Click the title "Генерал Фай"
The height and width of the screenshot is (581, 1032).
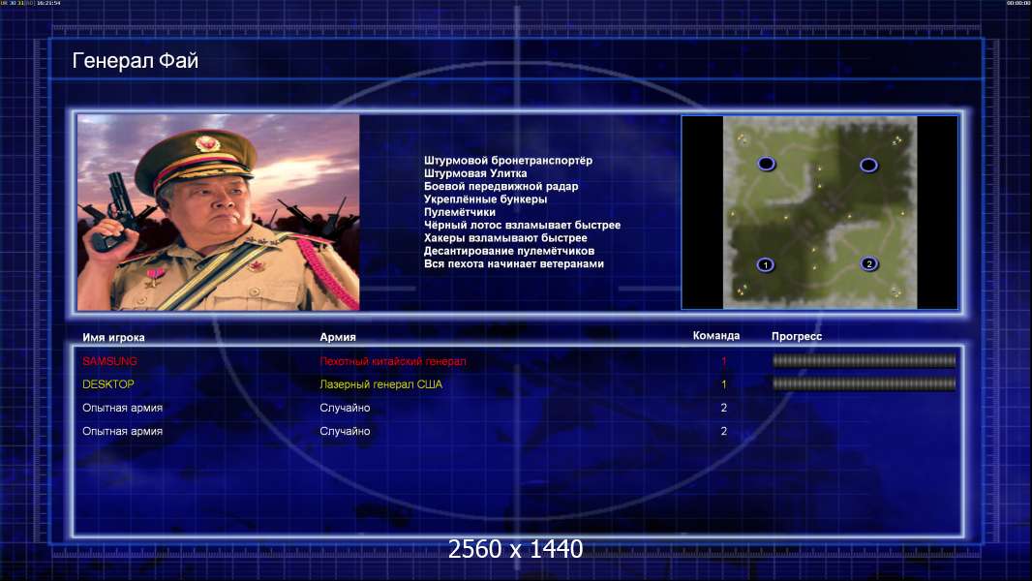pos(135,61)
